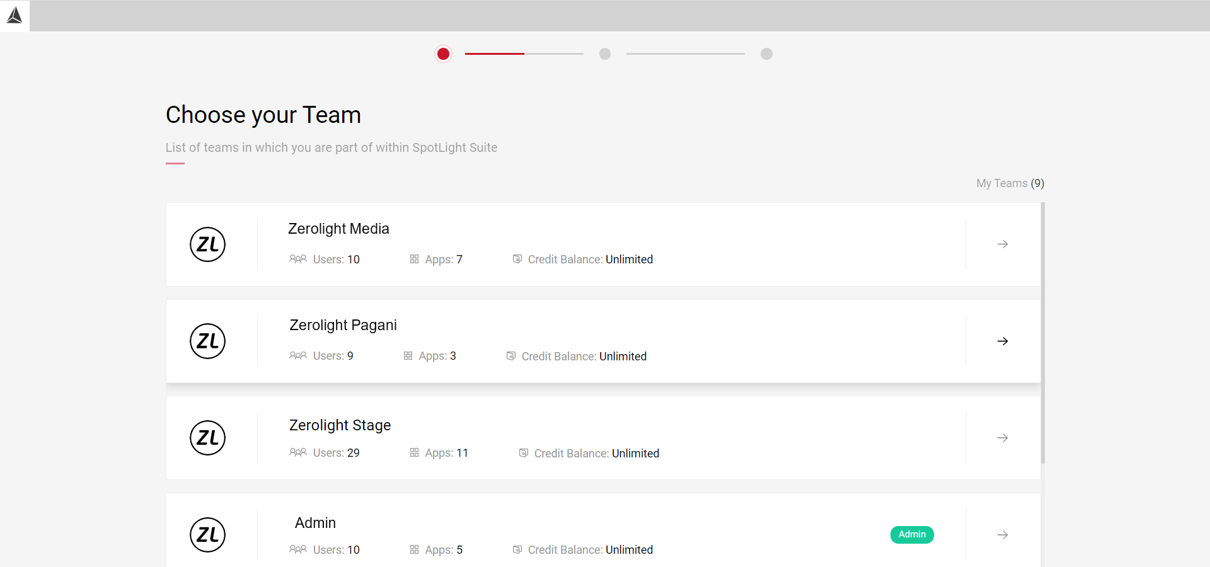Open Zerolight Stage team arrow
This screenshot has width=1210, height=567.
pos(1003,438)
